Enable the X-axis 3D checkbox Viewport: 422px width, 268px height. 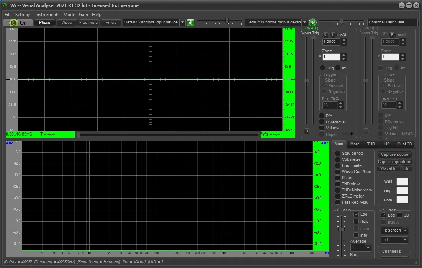pos(400,215)
